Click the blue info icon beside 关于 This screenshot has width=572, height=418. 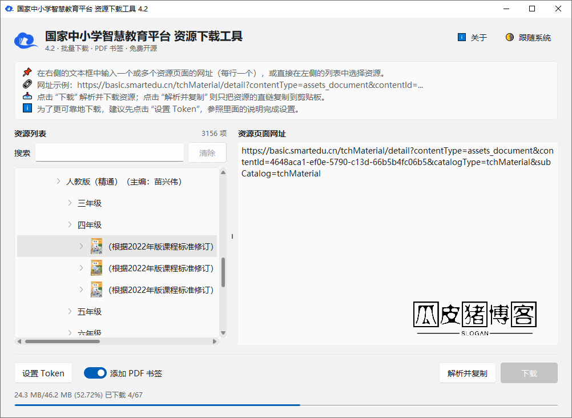[x=461, y=37]
